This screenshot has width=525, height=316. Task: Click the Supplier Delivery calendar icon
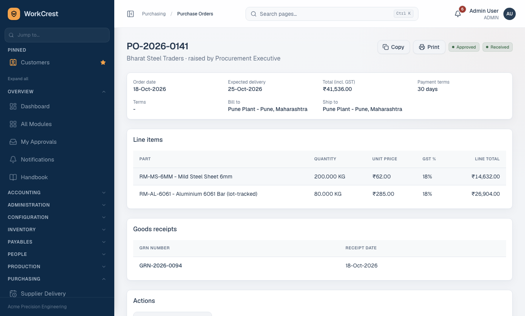point(13,294)
